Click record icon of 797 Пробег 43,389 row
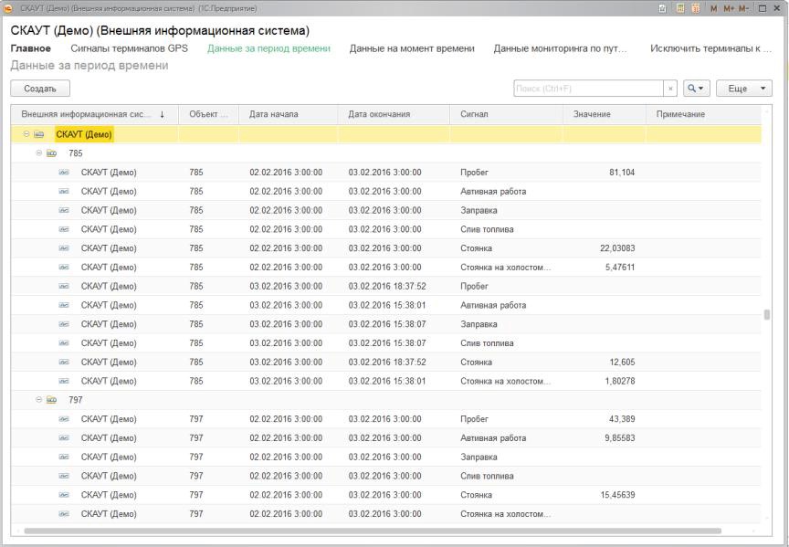Screen dimensions: 789x547 click(64, 418)
